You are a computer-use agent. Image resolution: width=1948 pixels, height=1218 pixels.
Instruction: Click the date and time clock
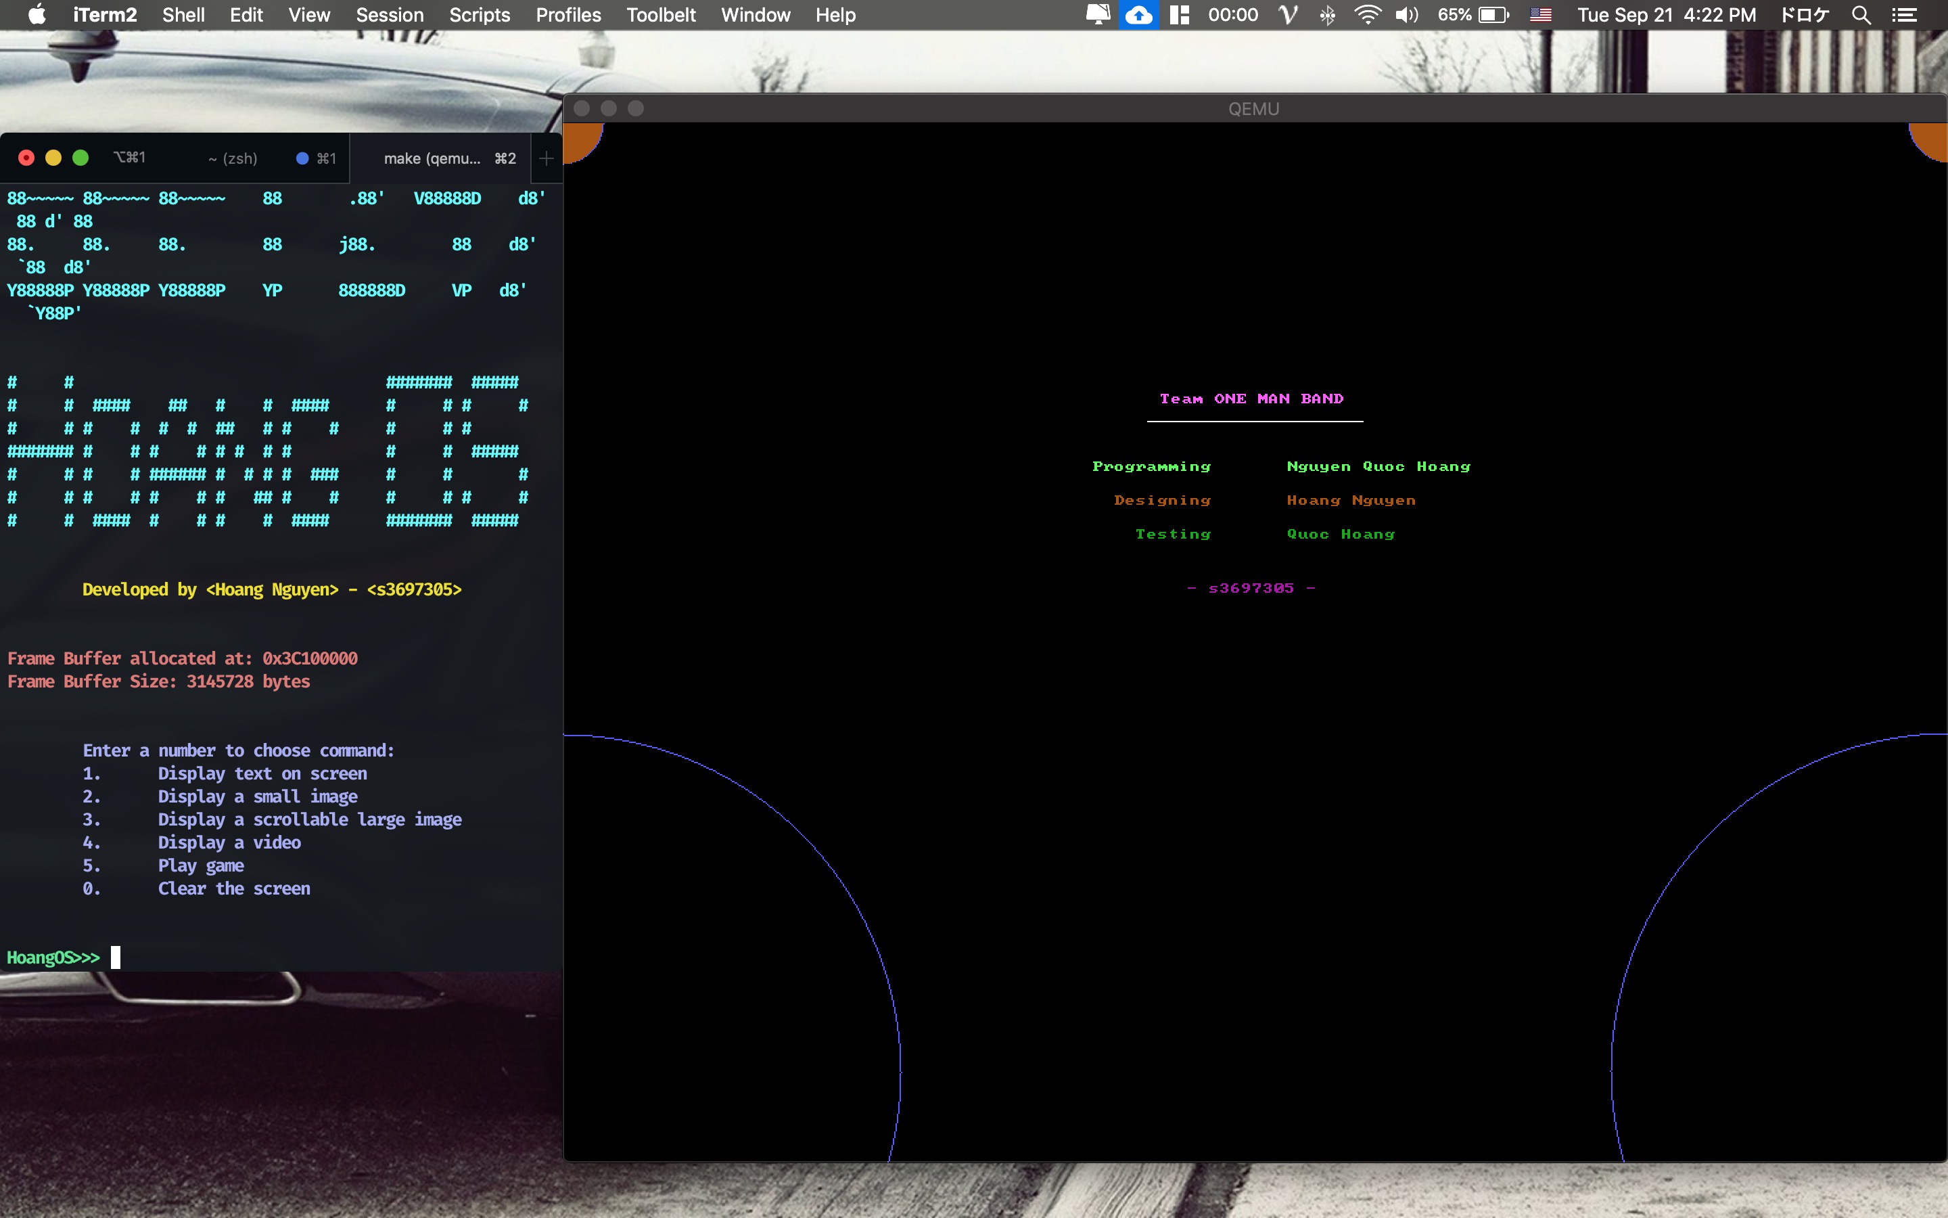tap(1666, 16)
